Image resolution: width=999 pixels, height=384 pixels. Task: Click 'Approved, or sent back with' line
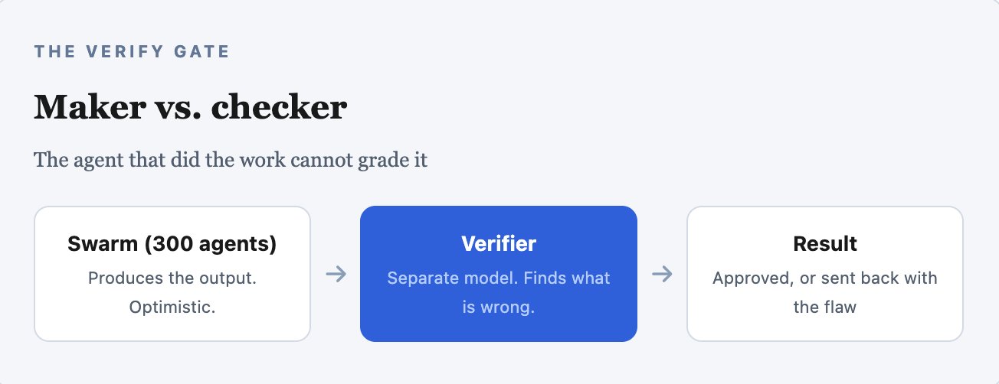(x=825, y=278)
